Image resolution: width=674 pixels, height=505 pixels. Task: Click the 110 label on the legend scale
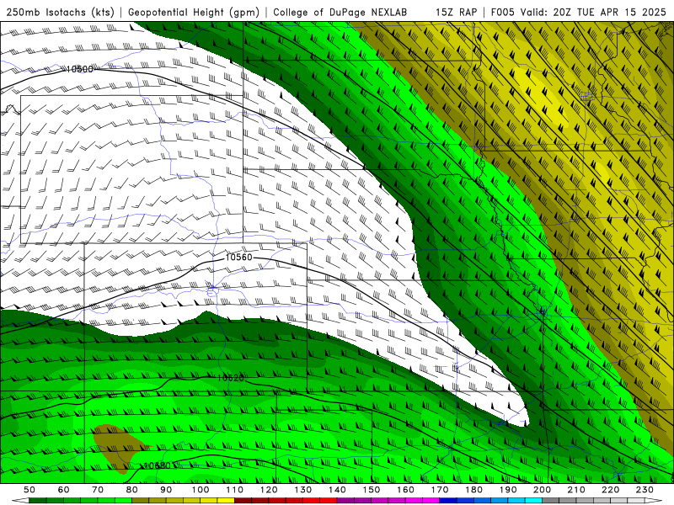(235, 490)
